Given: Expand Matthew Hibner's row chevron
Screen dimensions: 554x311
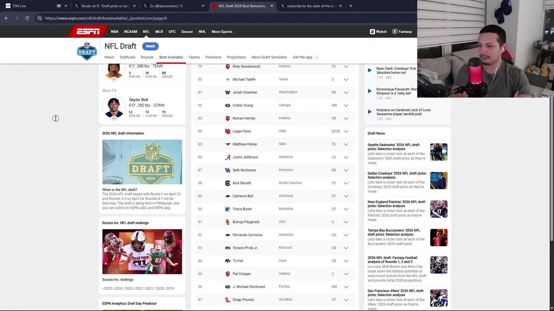Looking at the screenshot, I should tap(346, 144).
